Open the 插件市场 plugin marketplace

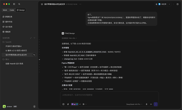click(x=7, y=22)
